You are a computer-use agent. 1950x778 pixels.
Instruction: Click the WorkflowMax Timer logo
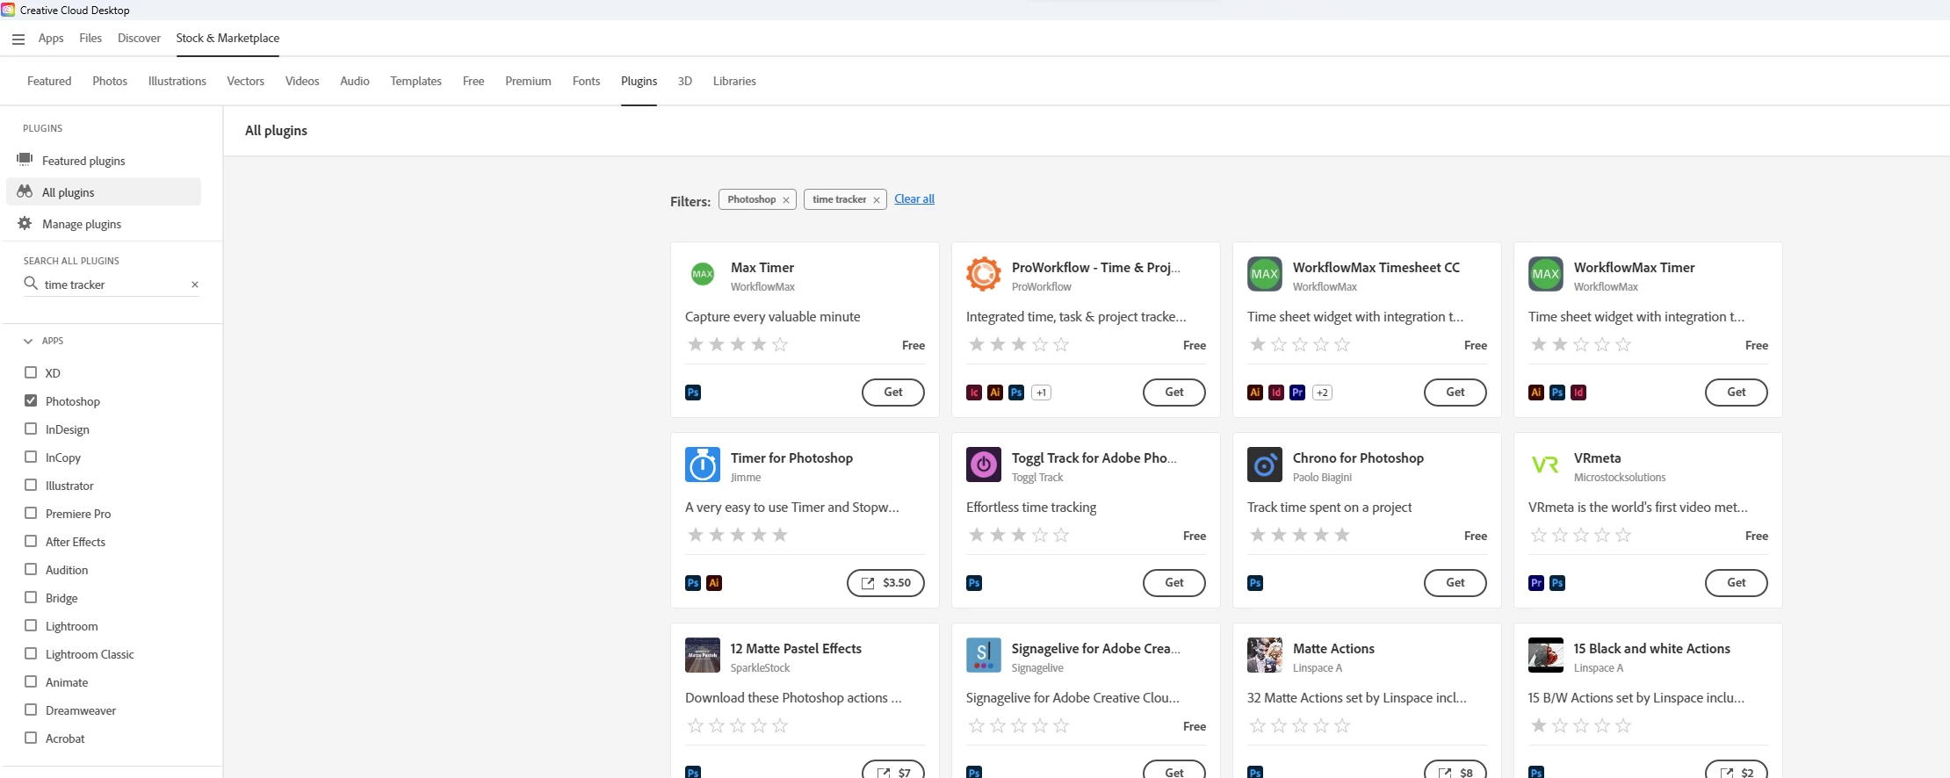point(1546,274)
